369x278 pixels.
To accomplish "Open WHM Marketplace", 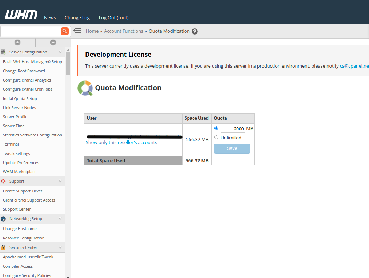I will point(20,172).
